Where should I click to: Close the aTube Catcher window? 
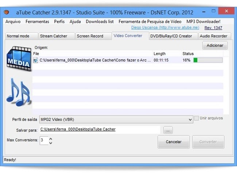(x=226, y=11)
